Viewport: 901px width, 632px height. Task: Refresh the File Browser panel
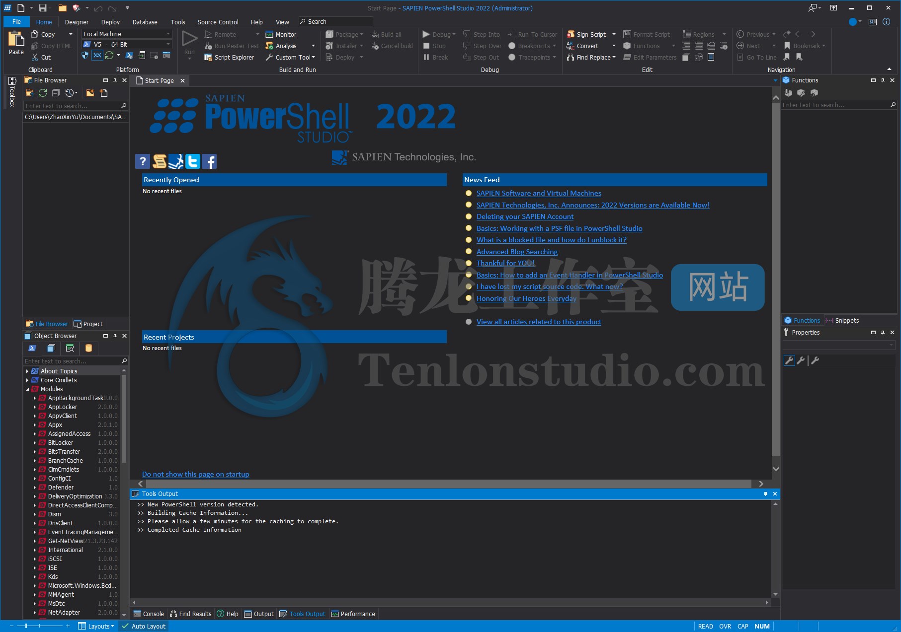coord(43,93)
